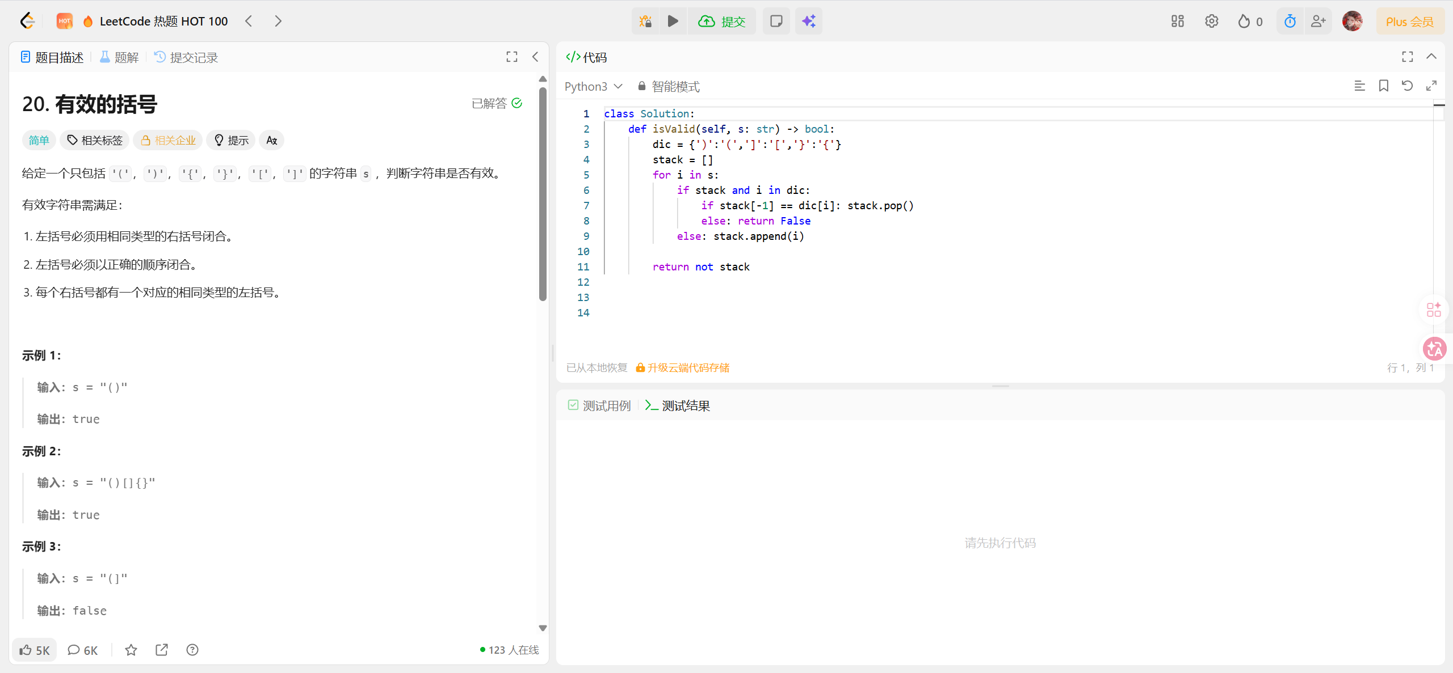The width and height of the screenshot is (1453, 673).
Task: Click 升级云端代码存储 link
Action: coord(683,367)
